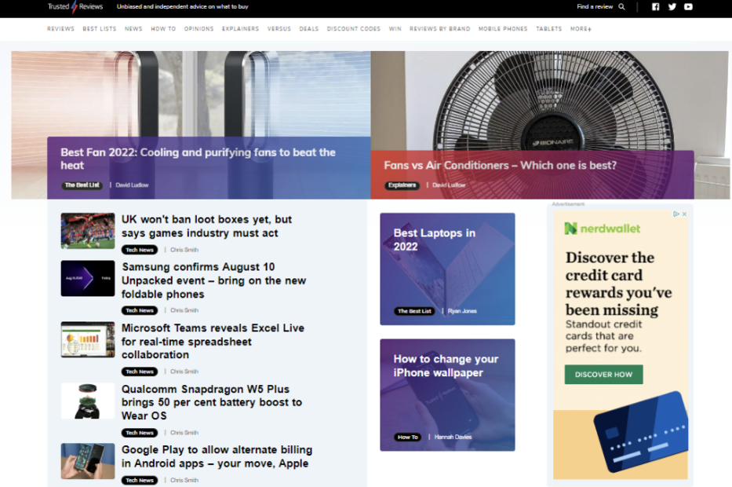
Task: Click the AdChoices icon on the advertisement
Action: [675, 213]
